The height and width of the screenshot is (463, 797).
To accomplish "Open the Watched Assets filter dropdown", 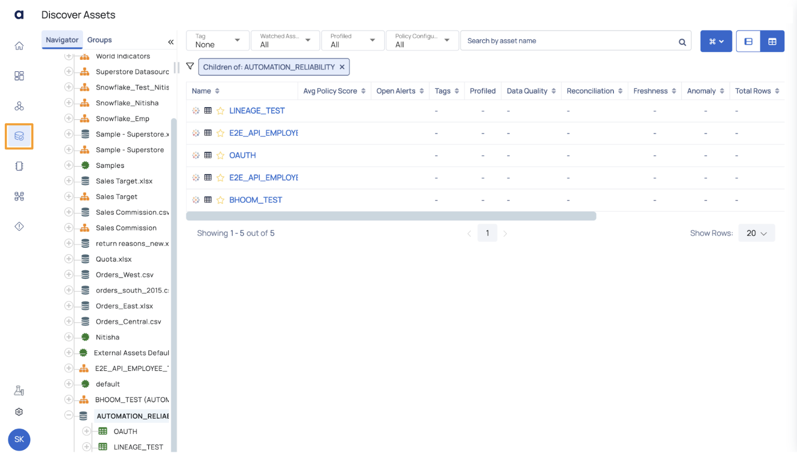I will click(285, 40).
